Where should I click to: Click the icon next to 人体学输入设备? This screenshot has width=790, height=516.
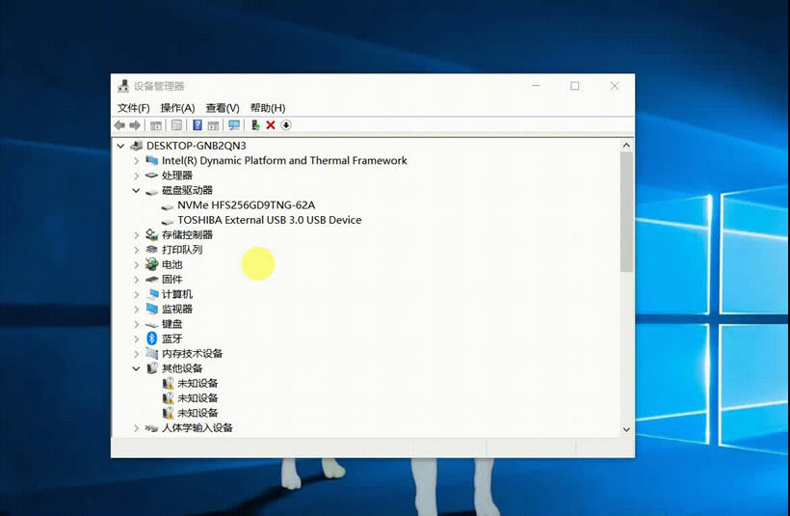151,428
